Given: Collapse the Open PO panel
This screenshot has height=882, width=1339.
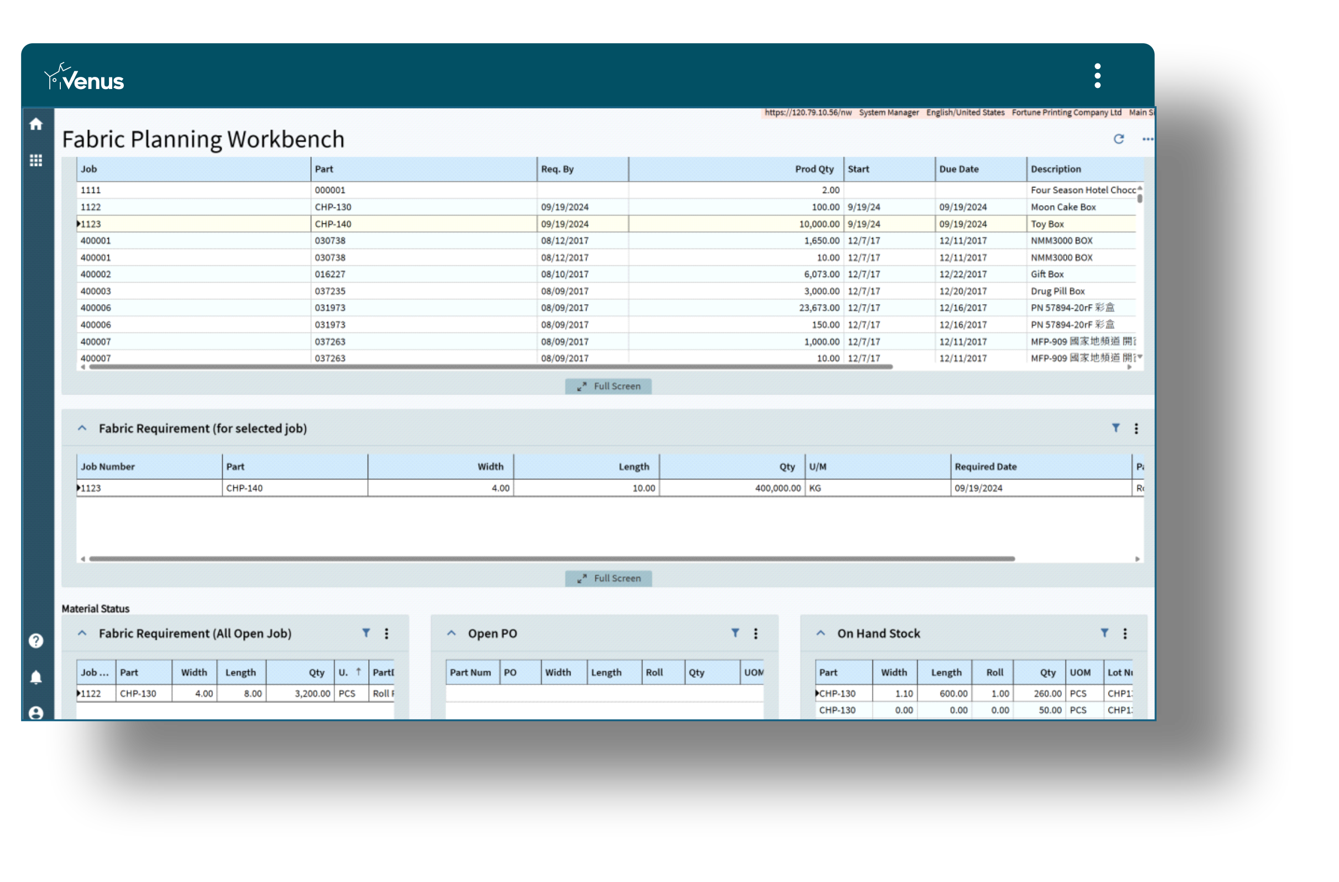Looking at the screenshot, I should 452,634.
